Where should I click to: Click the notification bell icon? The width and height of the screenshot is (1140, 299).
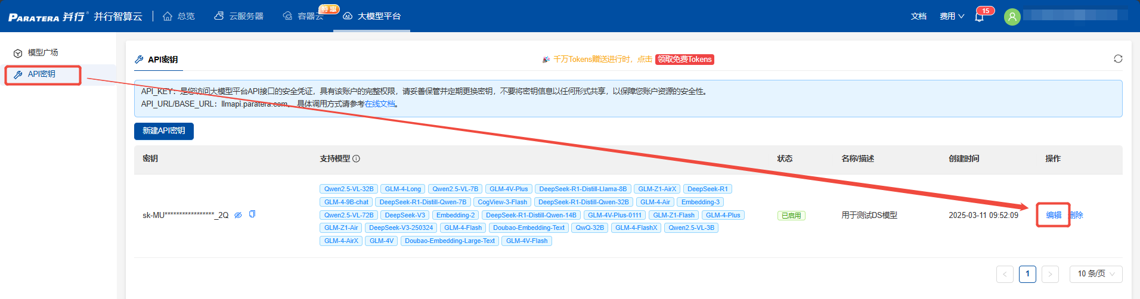point(979,17)
